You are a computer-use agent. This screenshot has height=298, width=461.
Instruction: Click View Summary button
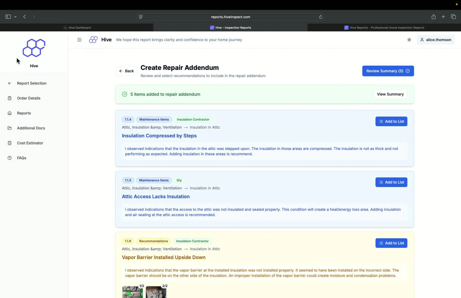point(390,94)
